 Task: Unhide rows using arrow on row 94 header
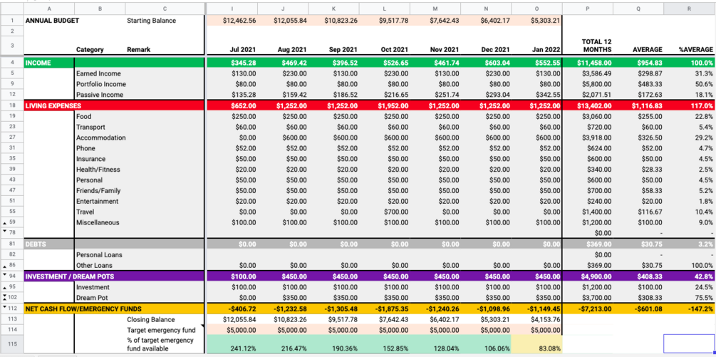[4, 275]
